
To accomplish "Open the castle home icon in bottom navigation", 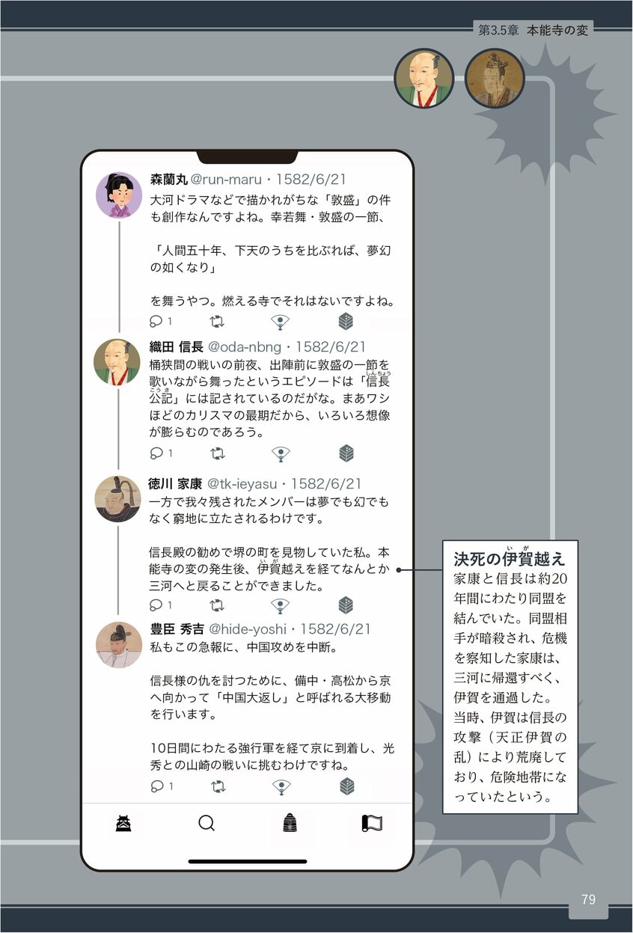I will (123, 823).
